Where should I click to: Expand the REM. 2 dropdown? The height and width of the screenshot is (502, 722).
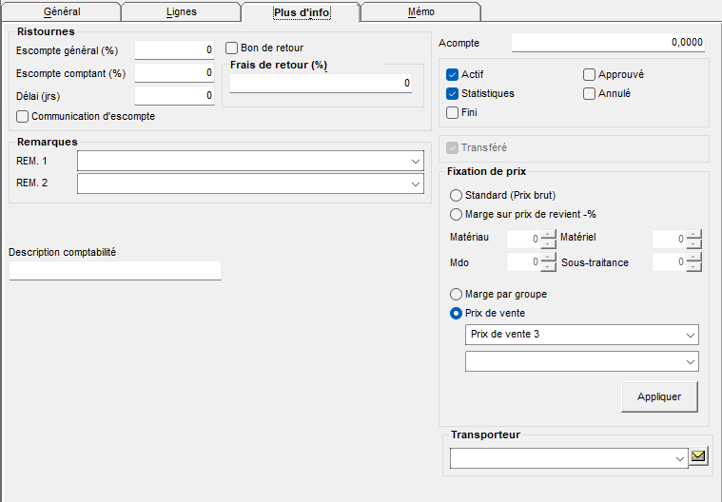pyautogui.click(x=416, y=184)
